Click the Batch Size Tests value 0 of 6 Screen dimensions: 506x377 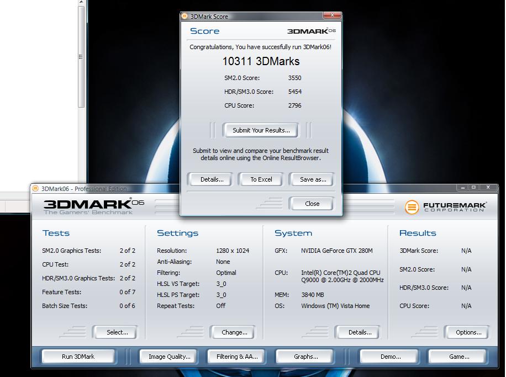(x=127, y=306)
